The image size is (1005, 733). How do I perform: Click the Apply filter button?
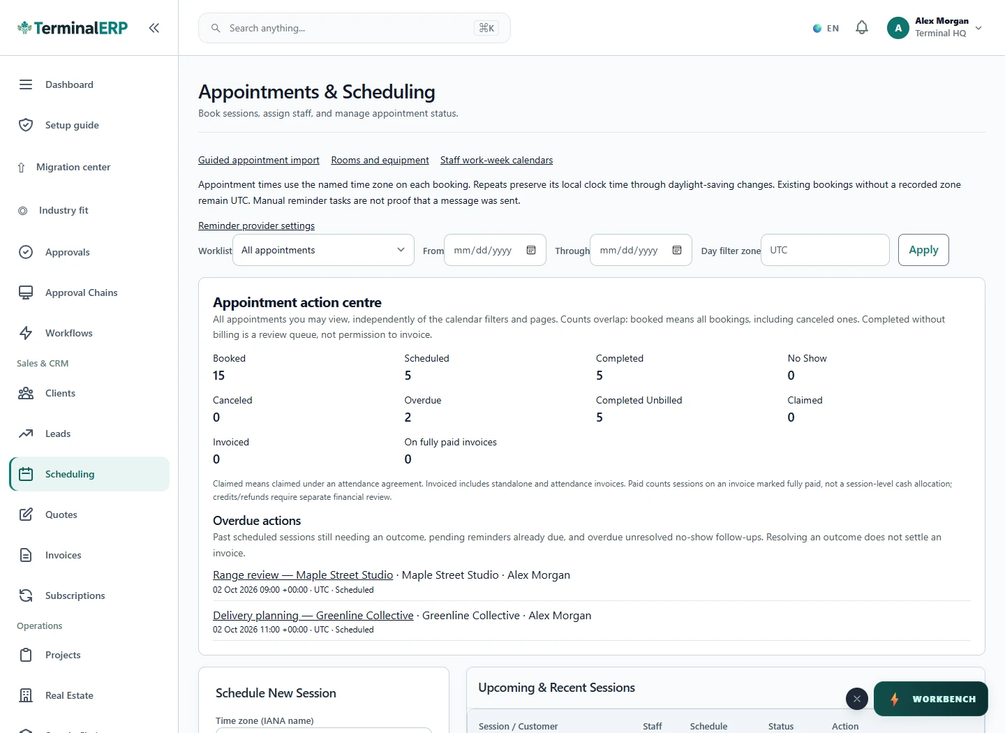(923, 250)
